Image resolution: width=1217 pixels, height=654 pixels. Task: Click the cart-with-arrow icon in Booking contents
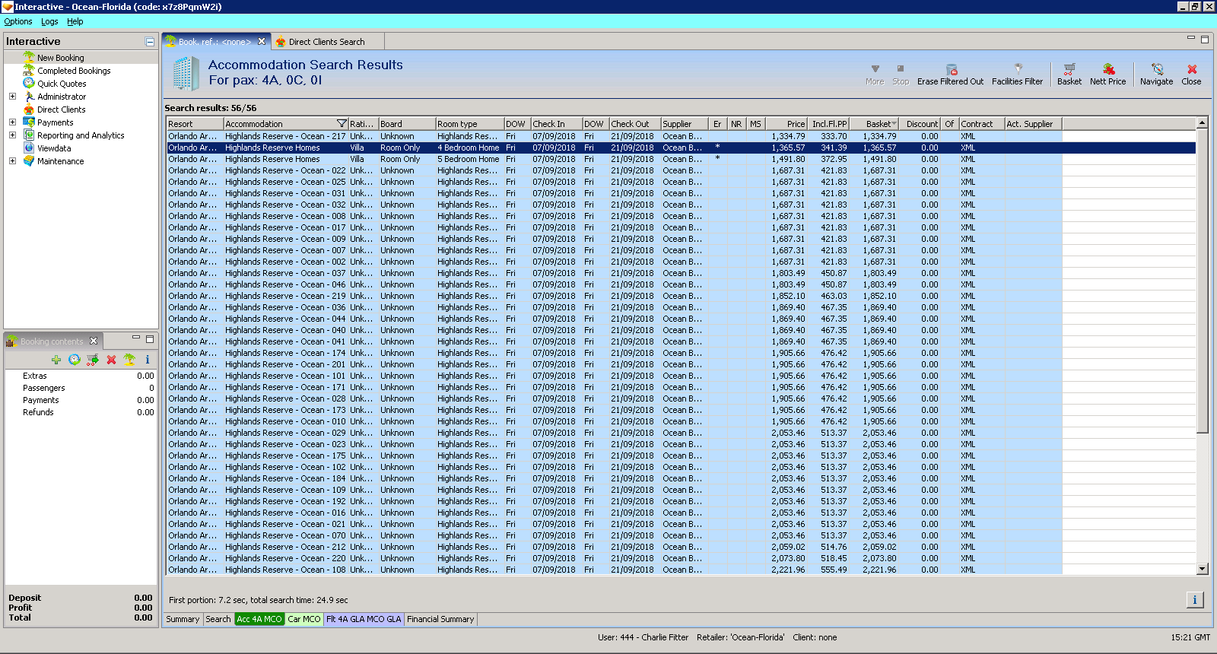point(93,360)
